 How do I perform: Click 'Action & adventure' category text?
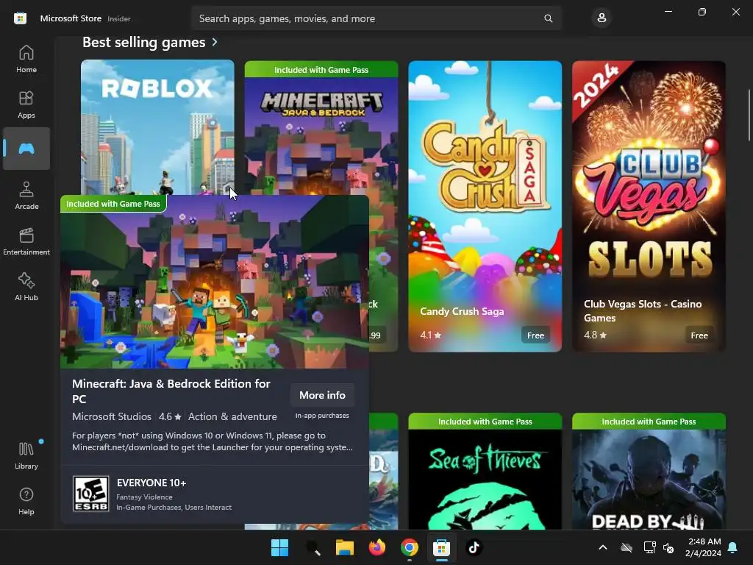pos(232,416)
